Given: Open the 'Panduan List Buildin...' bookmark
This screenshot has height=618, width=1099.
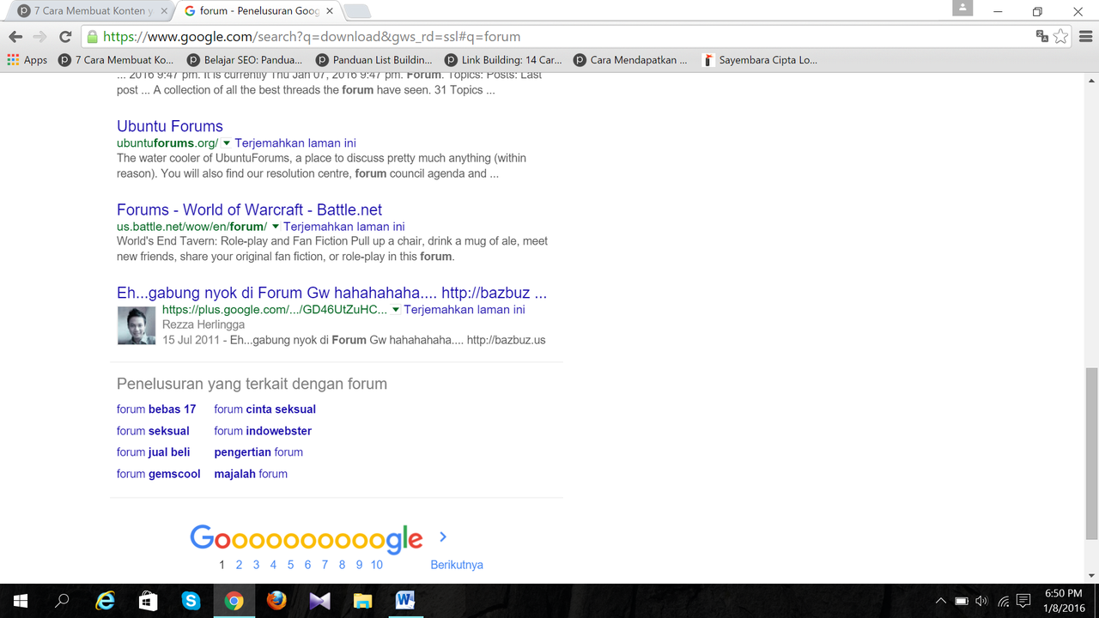Looking at the screenshot, I should pyautogui.click(x=374, y=60).
